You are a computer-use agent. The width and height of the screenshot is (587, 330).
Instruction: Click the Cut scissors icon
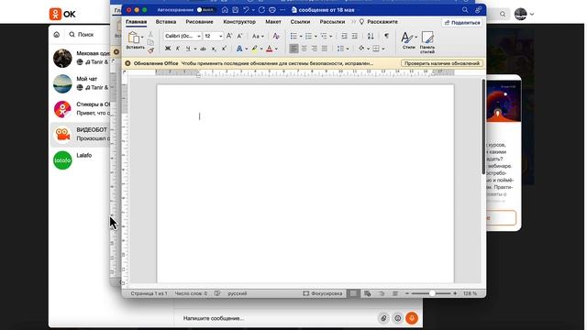point(150,35)
